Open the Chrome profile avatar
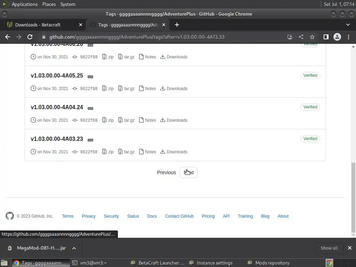 [x=337, y=37]
